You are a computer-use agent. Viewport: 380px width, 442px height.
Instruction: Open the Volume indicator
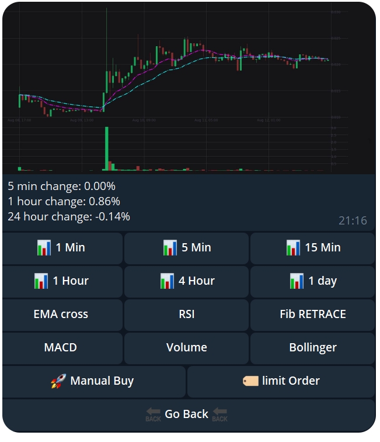(x=187, y=348)
